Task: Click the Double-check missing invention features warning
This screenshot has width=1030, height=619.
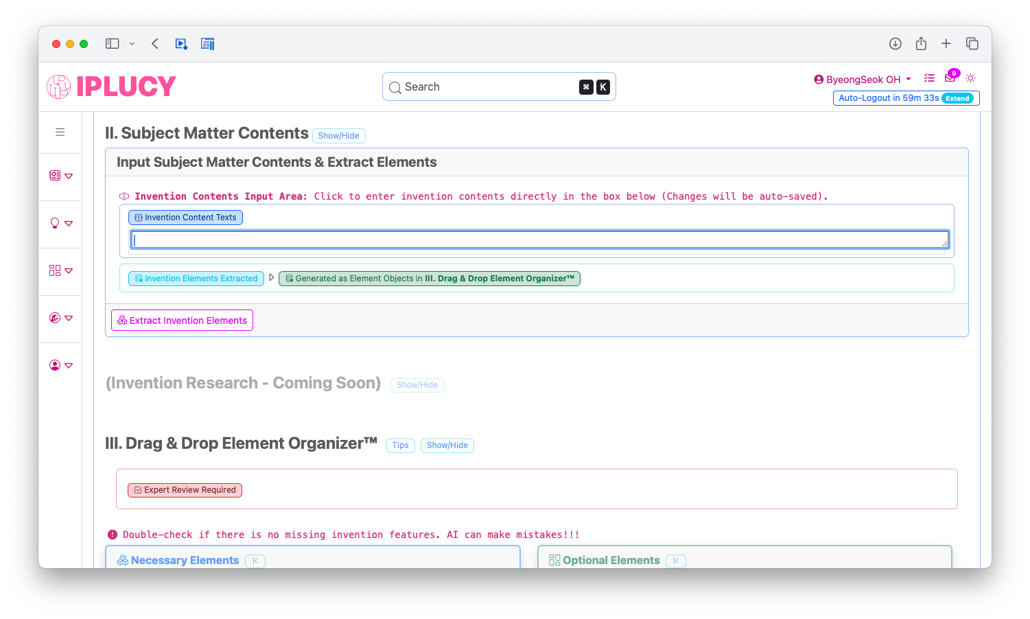Action: 351,535
